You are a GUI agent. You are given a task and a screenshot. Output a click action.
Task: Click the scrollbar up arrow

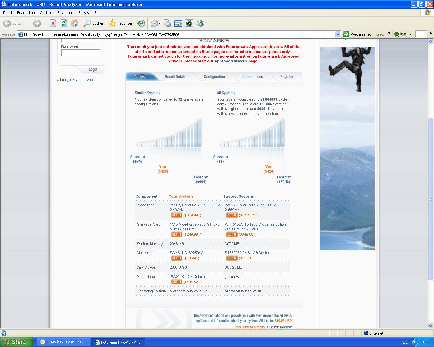[431, 42]
